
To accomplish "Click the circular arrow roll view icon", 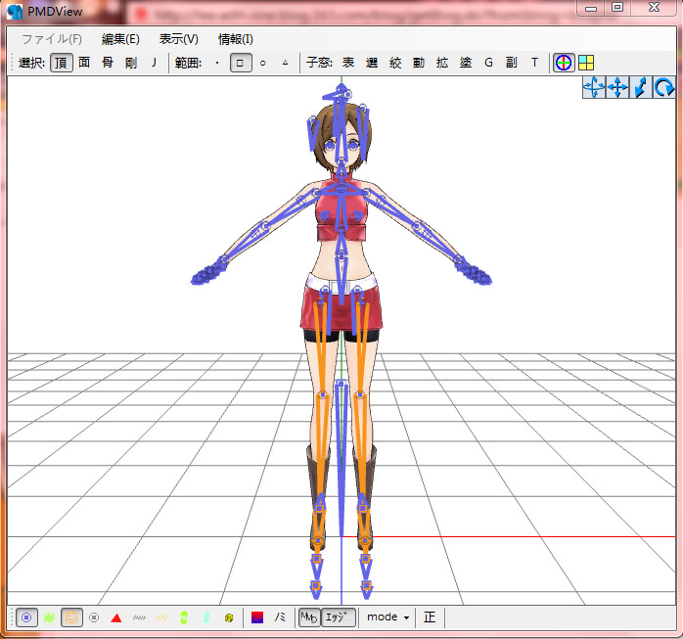I will pos(663,87).
